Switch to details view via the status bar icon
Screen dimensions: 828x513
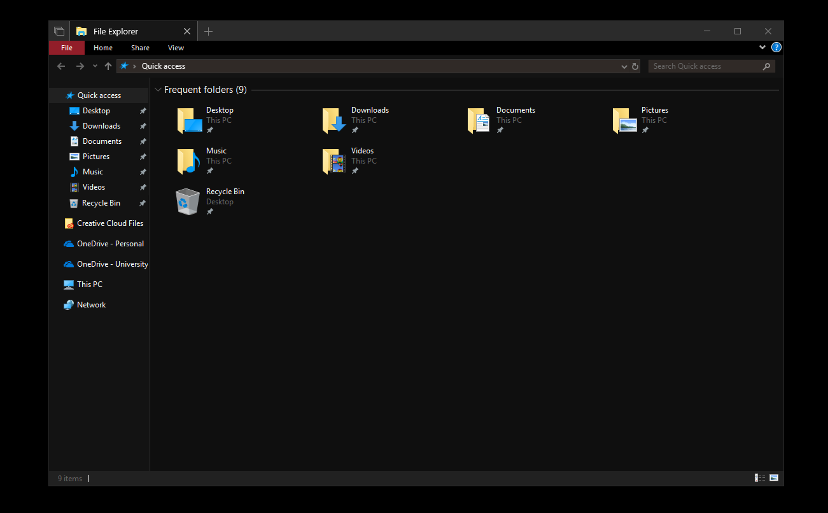759,477
